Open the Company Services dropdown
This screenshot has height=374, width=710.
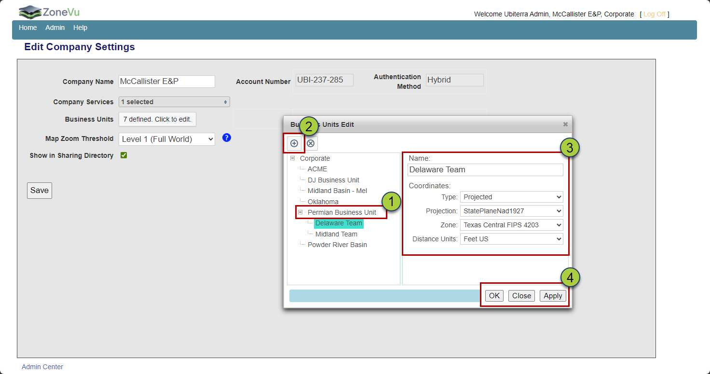coord(174,102)
